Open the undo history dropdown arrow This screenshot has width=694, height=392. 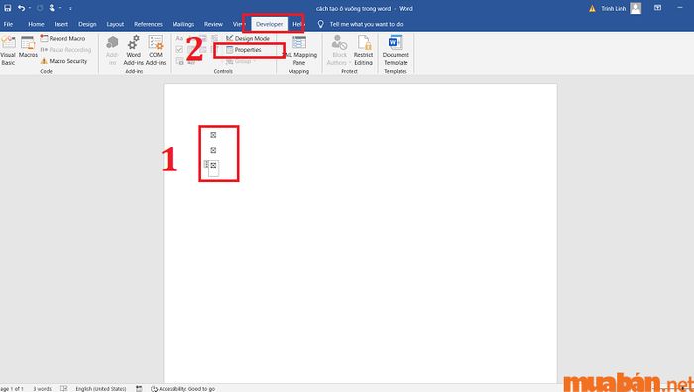coord(29,8)
